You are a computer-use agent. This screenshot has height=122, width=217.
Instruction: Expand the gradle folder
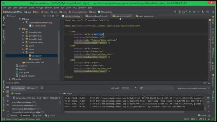[10, 79]
